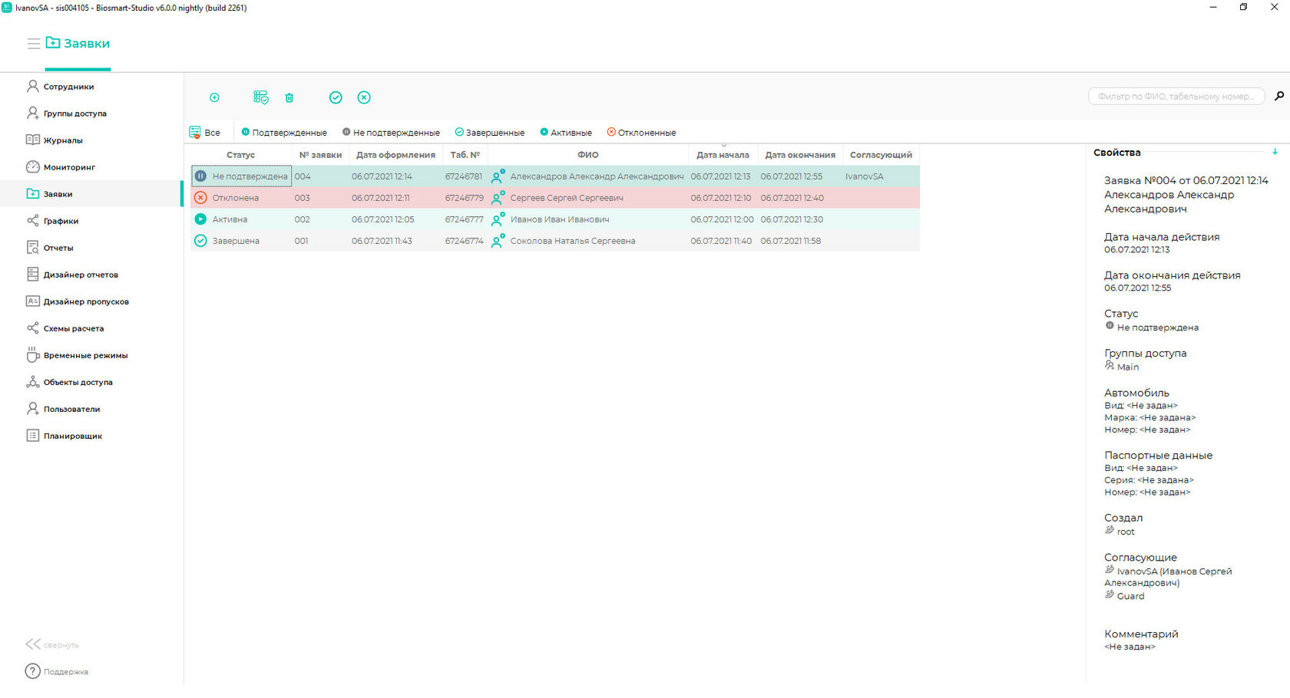This screenshot has height=698, width=1290.
Task: Click the Отчеты document icon
Action: coord(33,247)
